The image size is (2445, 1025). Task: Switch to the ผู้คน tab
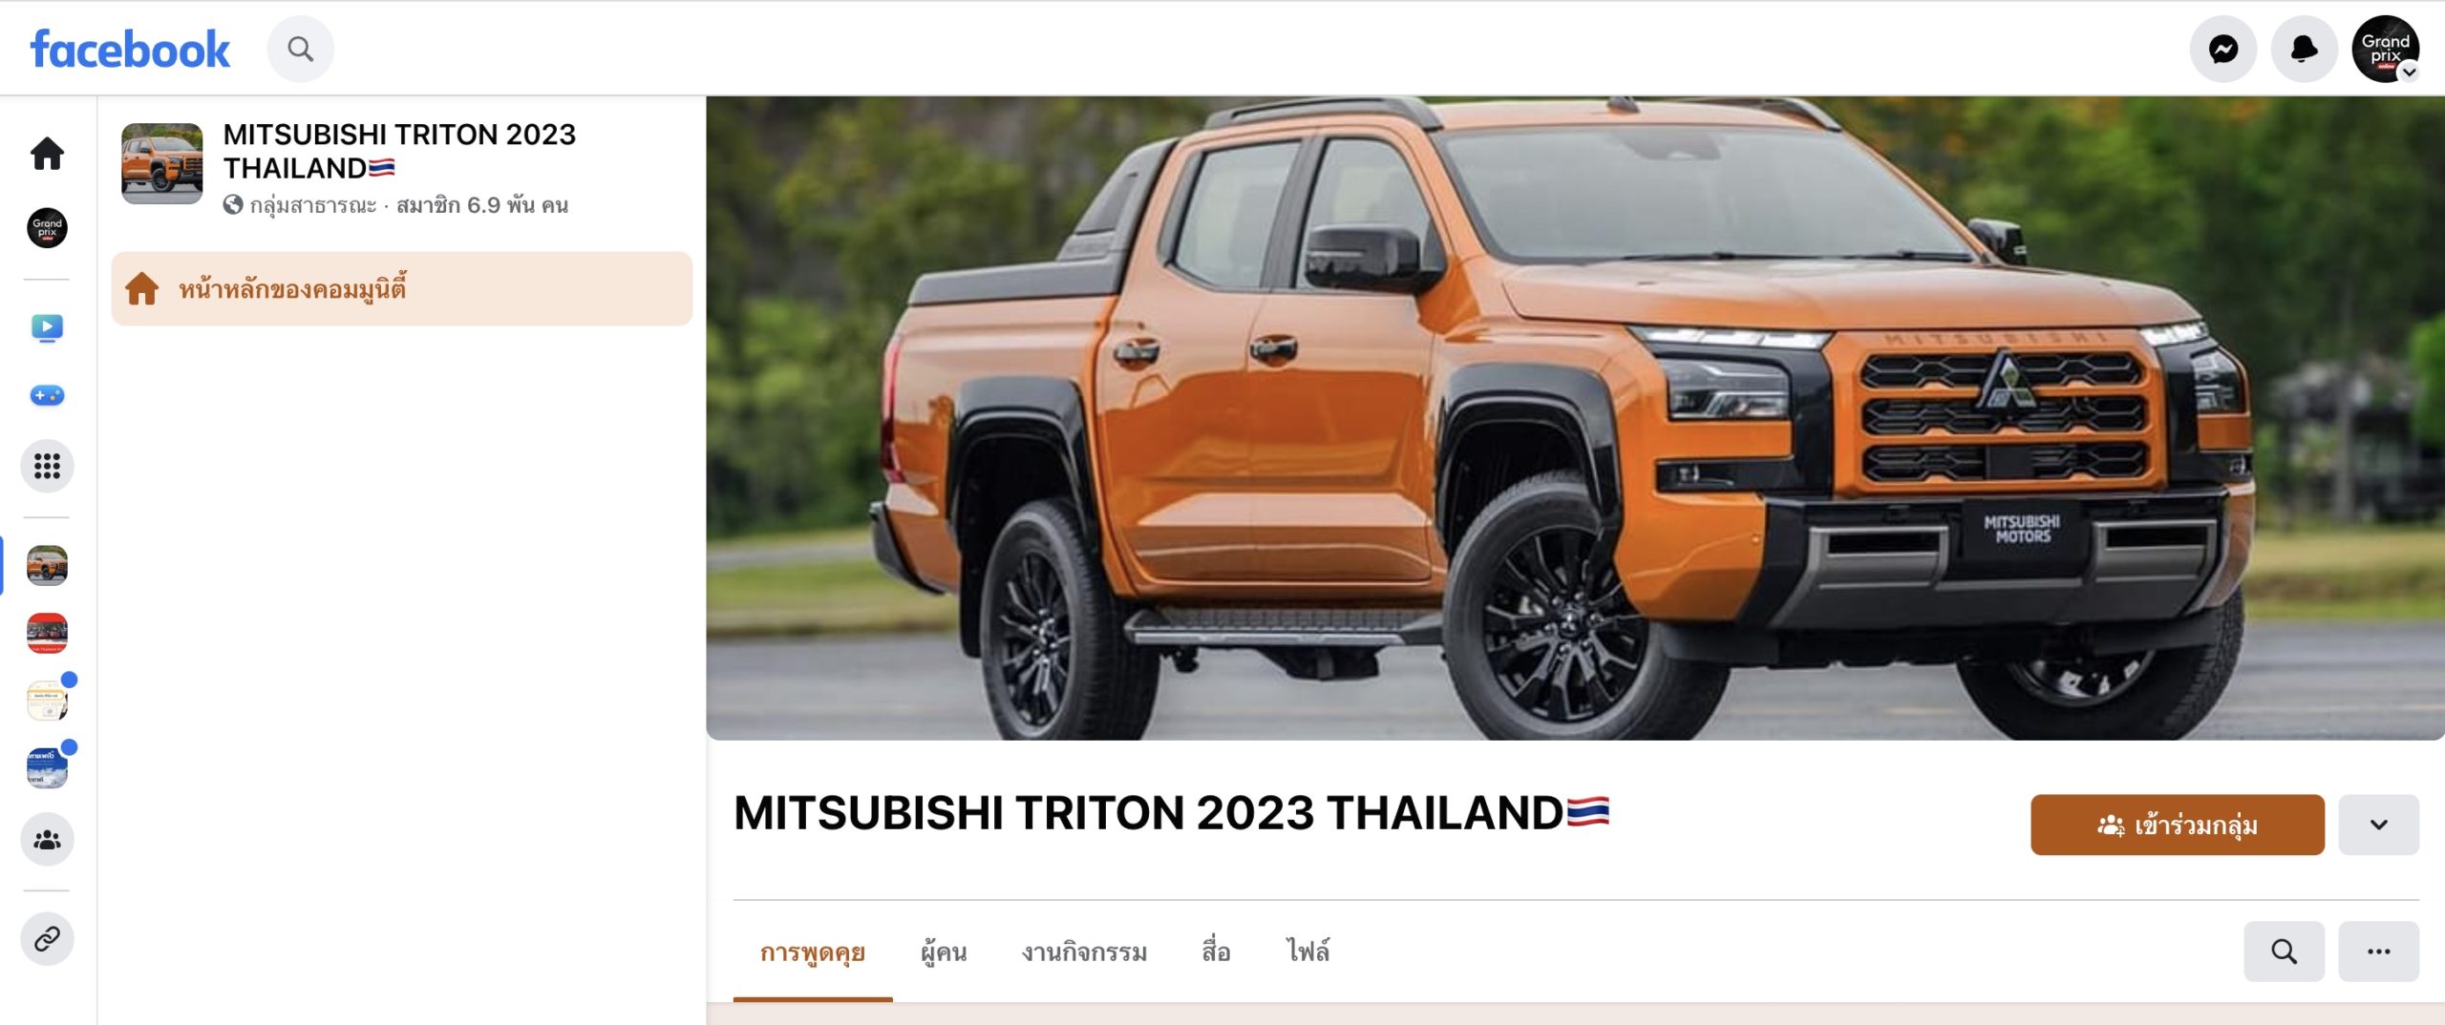pyautogui.click(x=944, y=952)
